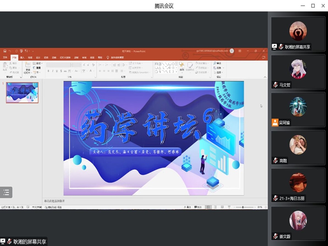The image size is (328, 246).
Task: Click screen-share icon on 耿湘's participant tile
Action: click(274, 47)
